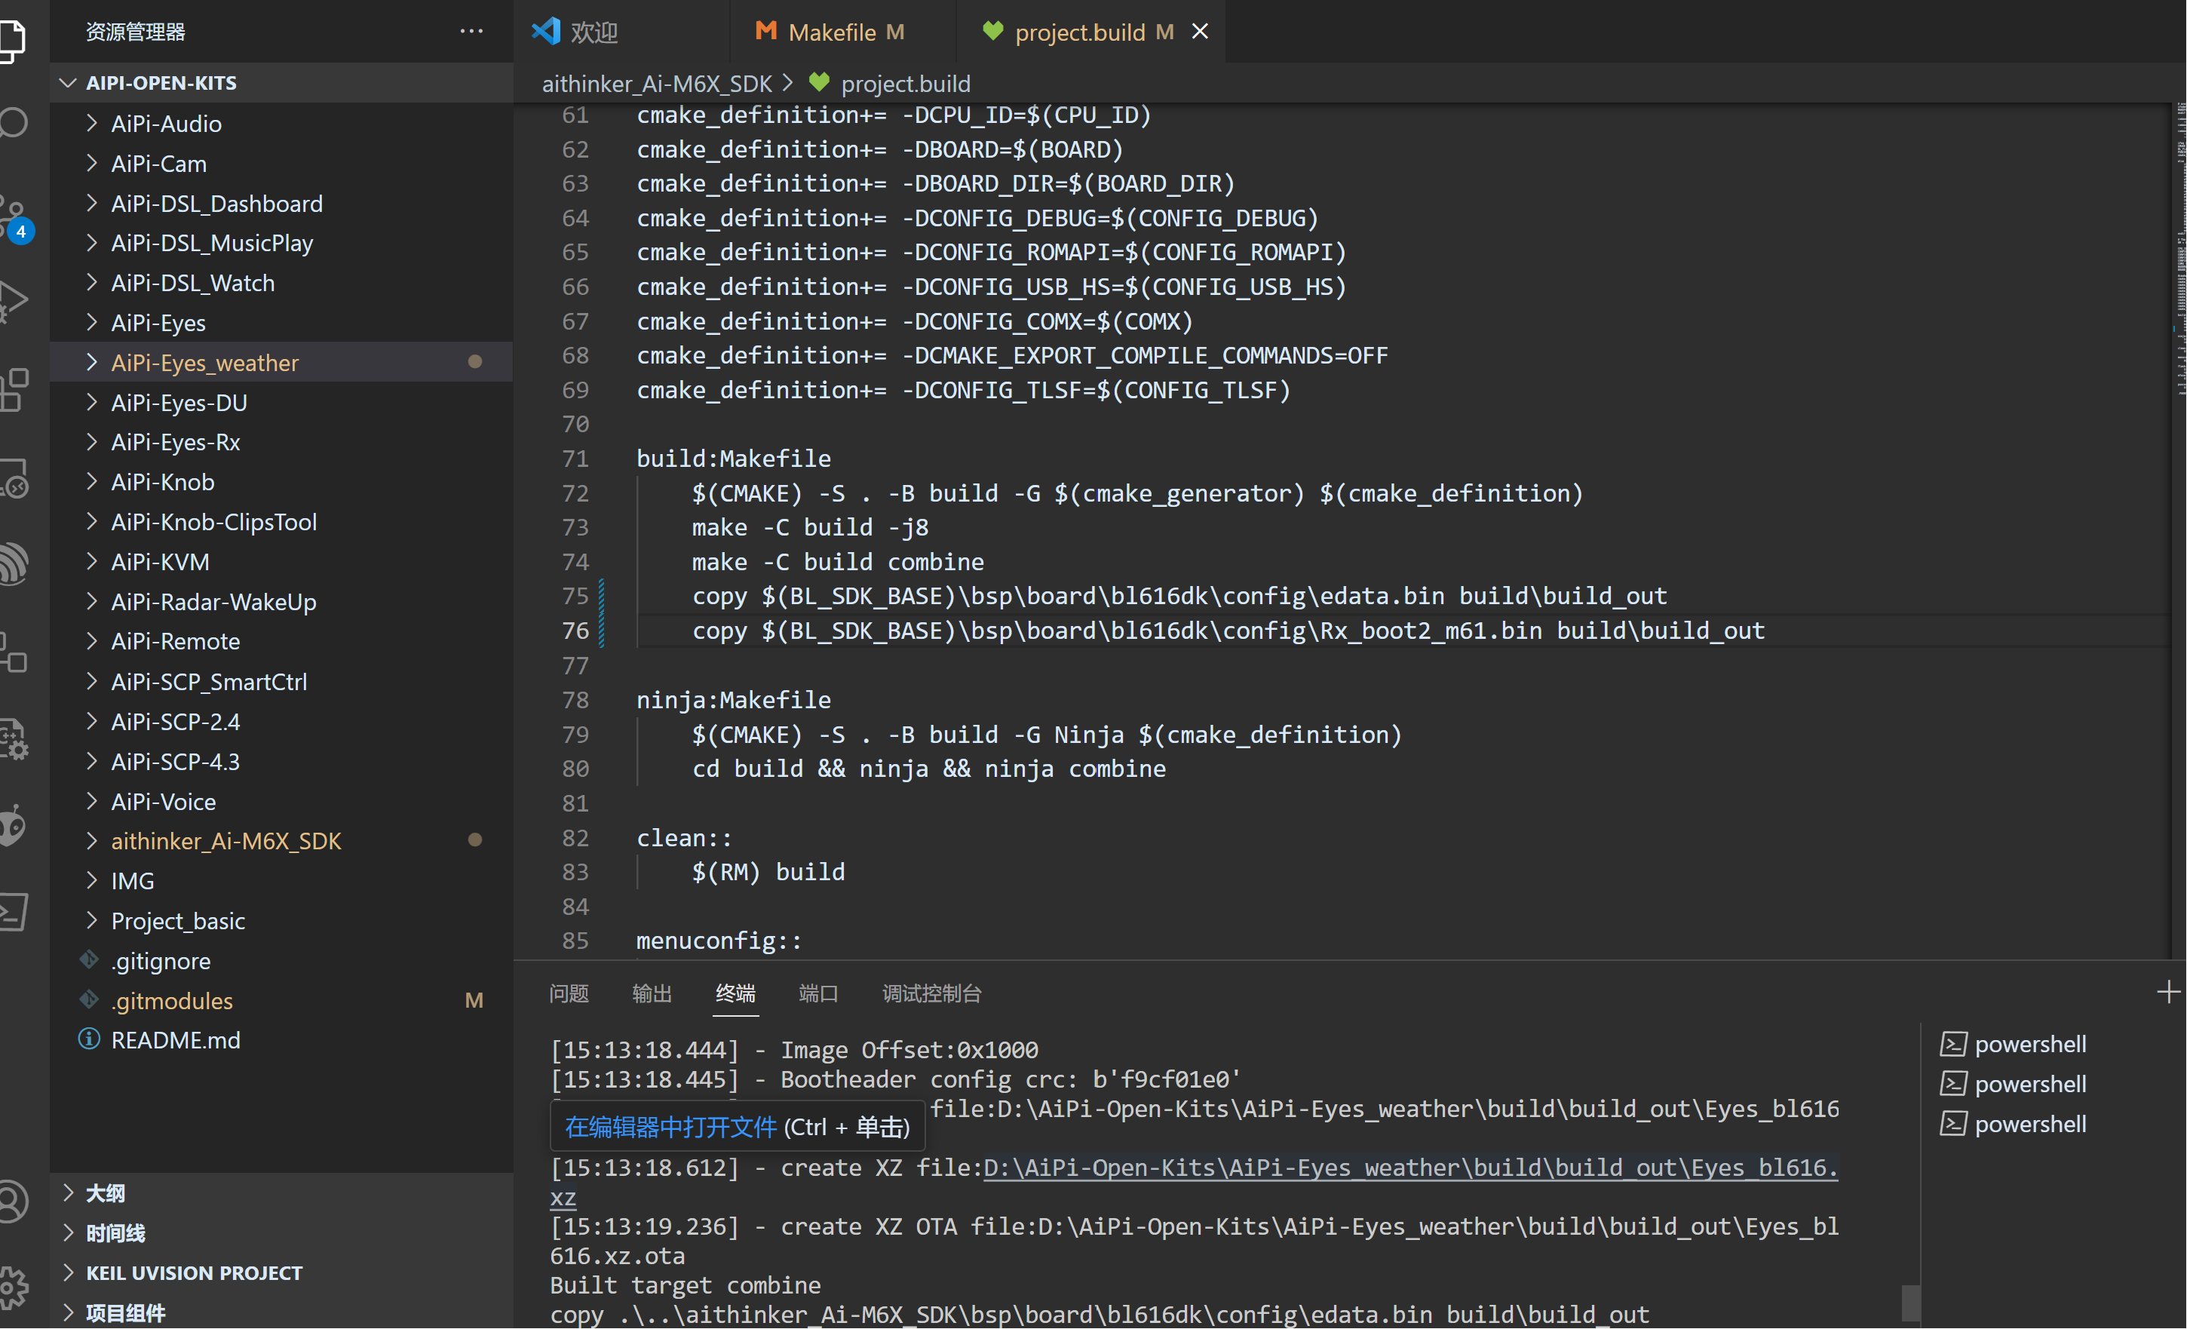
Task: Open the Espressif wireless icon view
Action: (14, 563)
